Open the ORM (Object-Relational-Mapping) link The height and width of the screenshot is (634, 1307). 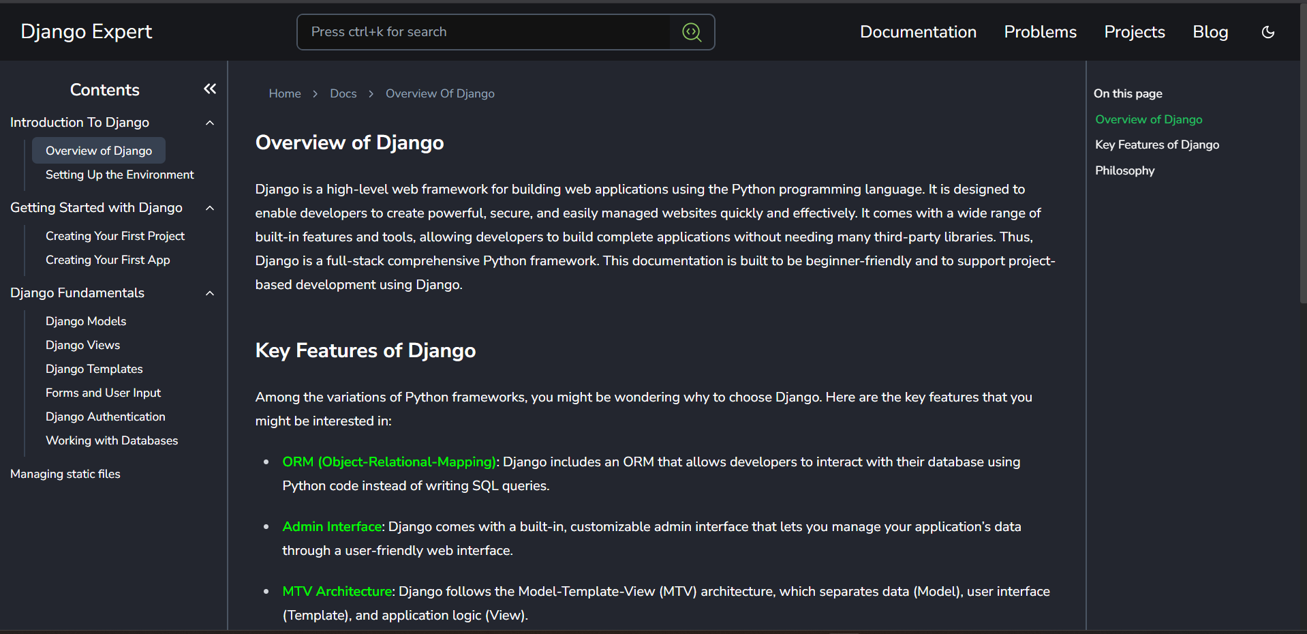pyautogui.click(x=388, y=462)
